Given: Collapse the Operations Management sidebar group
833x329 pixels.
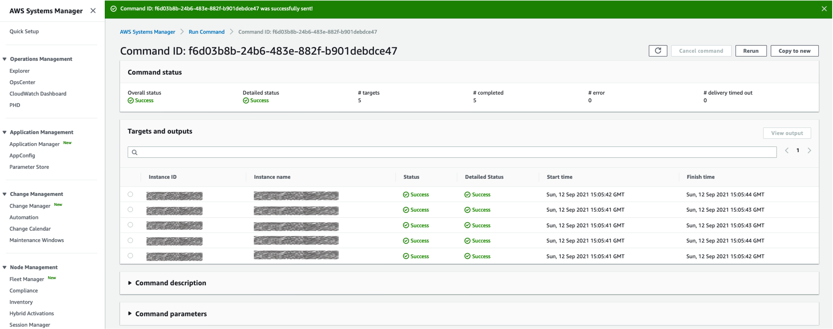Looking at the screenshot, I should [x=5, y=59].
